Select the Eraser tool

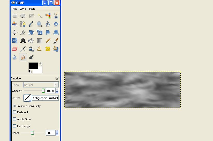point(15,49)
